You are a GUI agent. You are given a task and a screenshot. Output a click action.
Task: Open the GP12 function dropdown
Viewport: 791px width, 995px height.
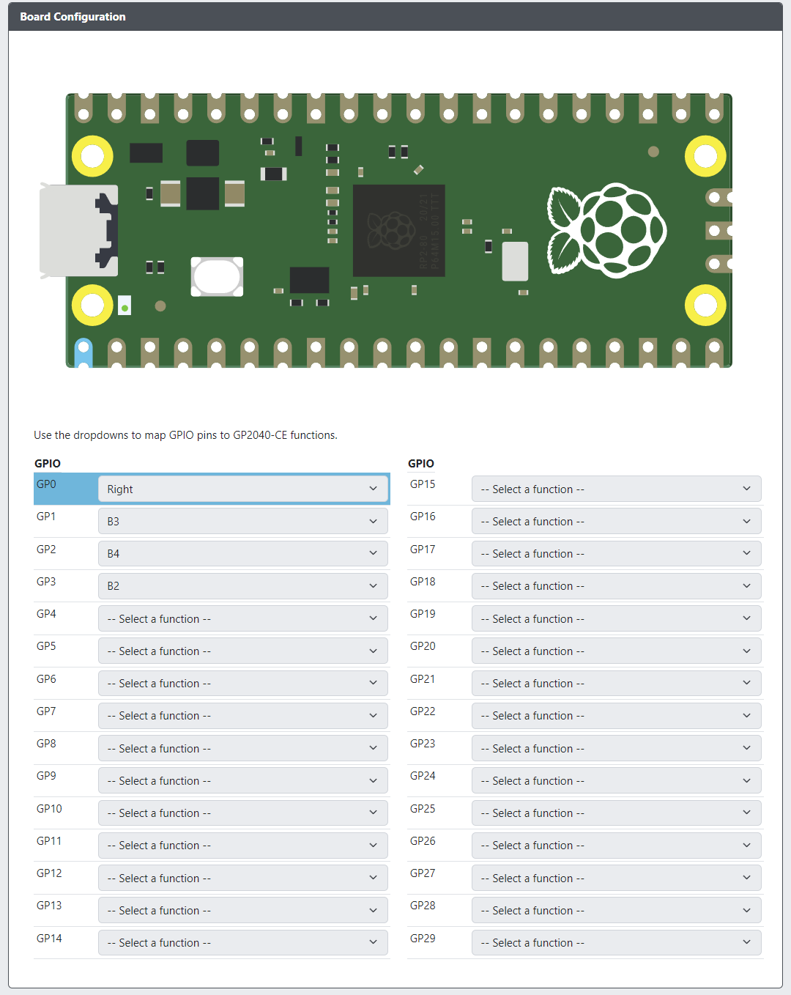pyautogui.click(x=243, y=878)
